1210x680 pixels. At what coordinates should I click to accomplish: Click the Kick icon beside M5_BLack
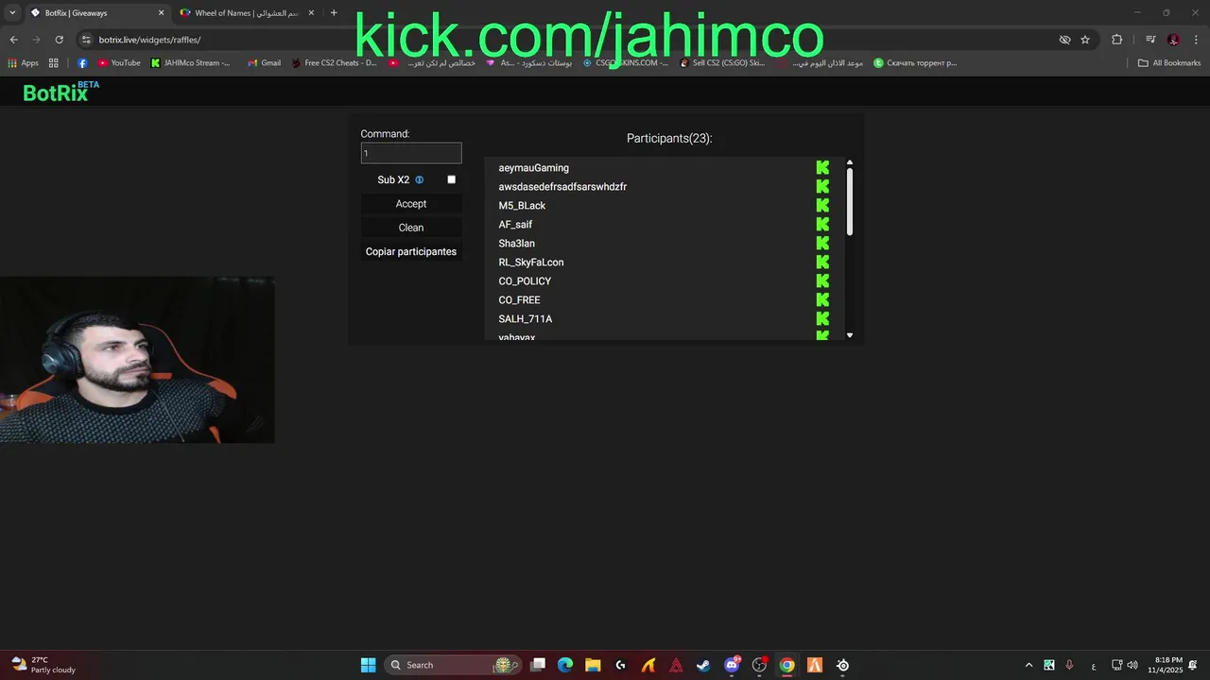click(822, 206)
